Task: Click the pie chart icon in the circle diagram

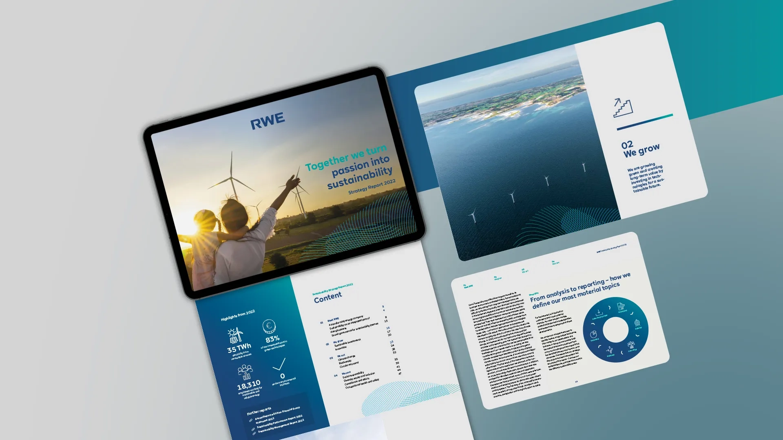Action: [x=593, y=334]
